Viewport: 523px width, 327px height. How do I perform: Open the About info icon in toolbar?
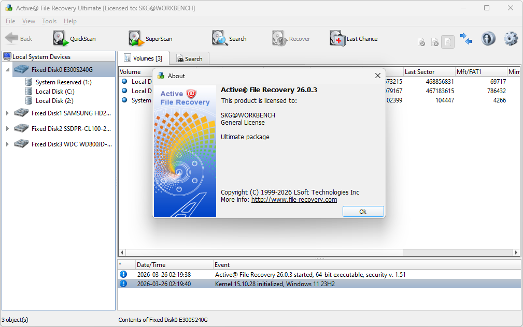[x=488, y=39]
